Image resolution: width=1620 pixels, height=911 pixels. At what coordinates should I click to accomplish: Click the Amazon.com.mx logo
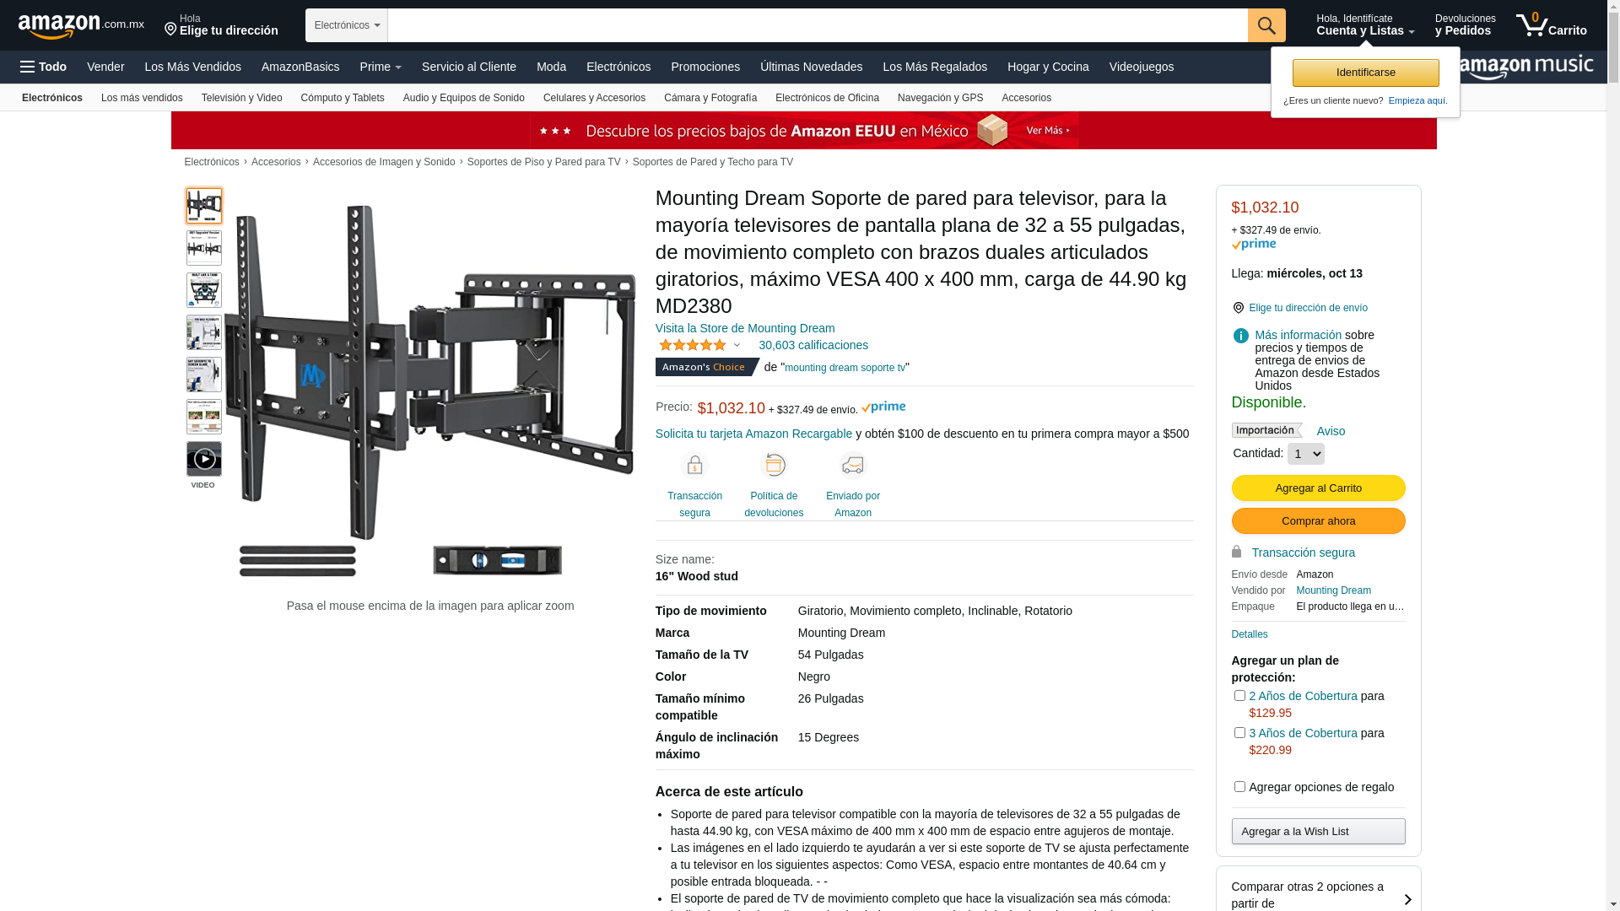(x=81, y=25)
